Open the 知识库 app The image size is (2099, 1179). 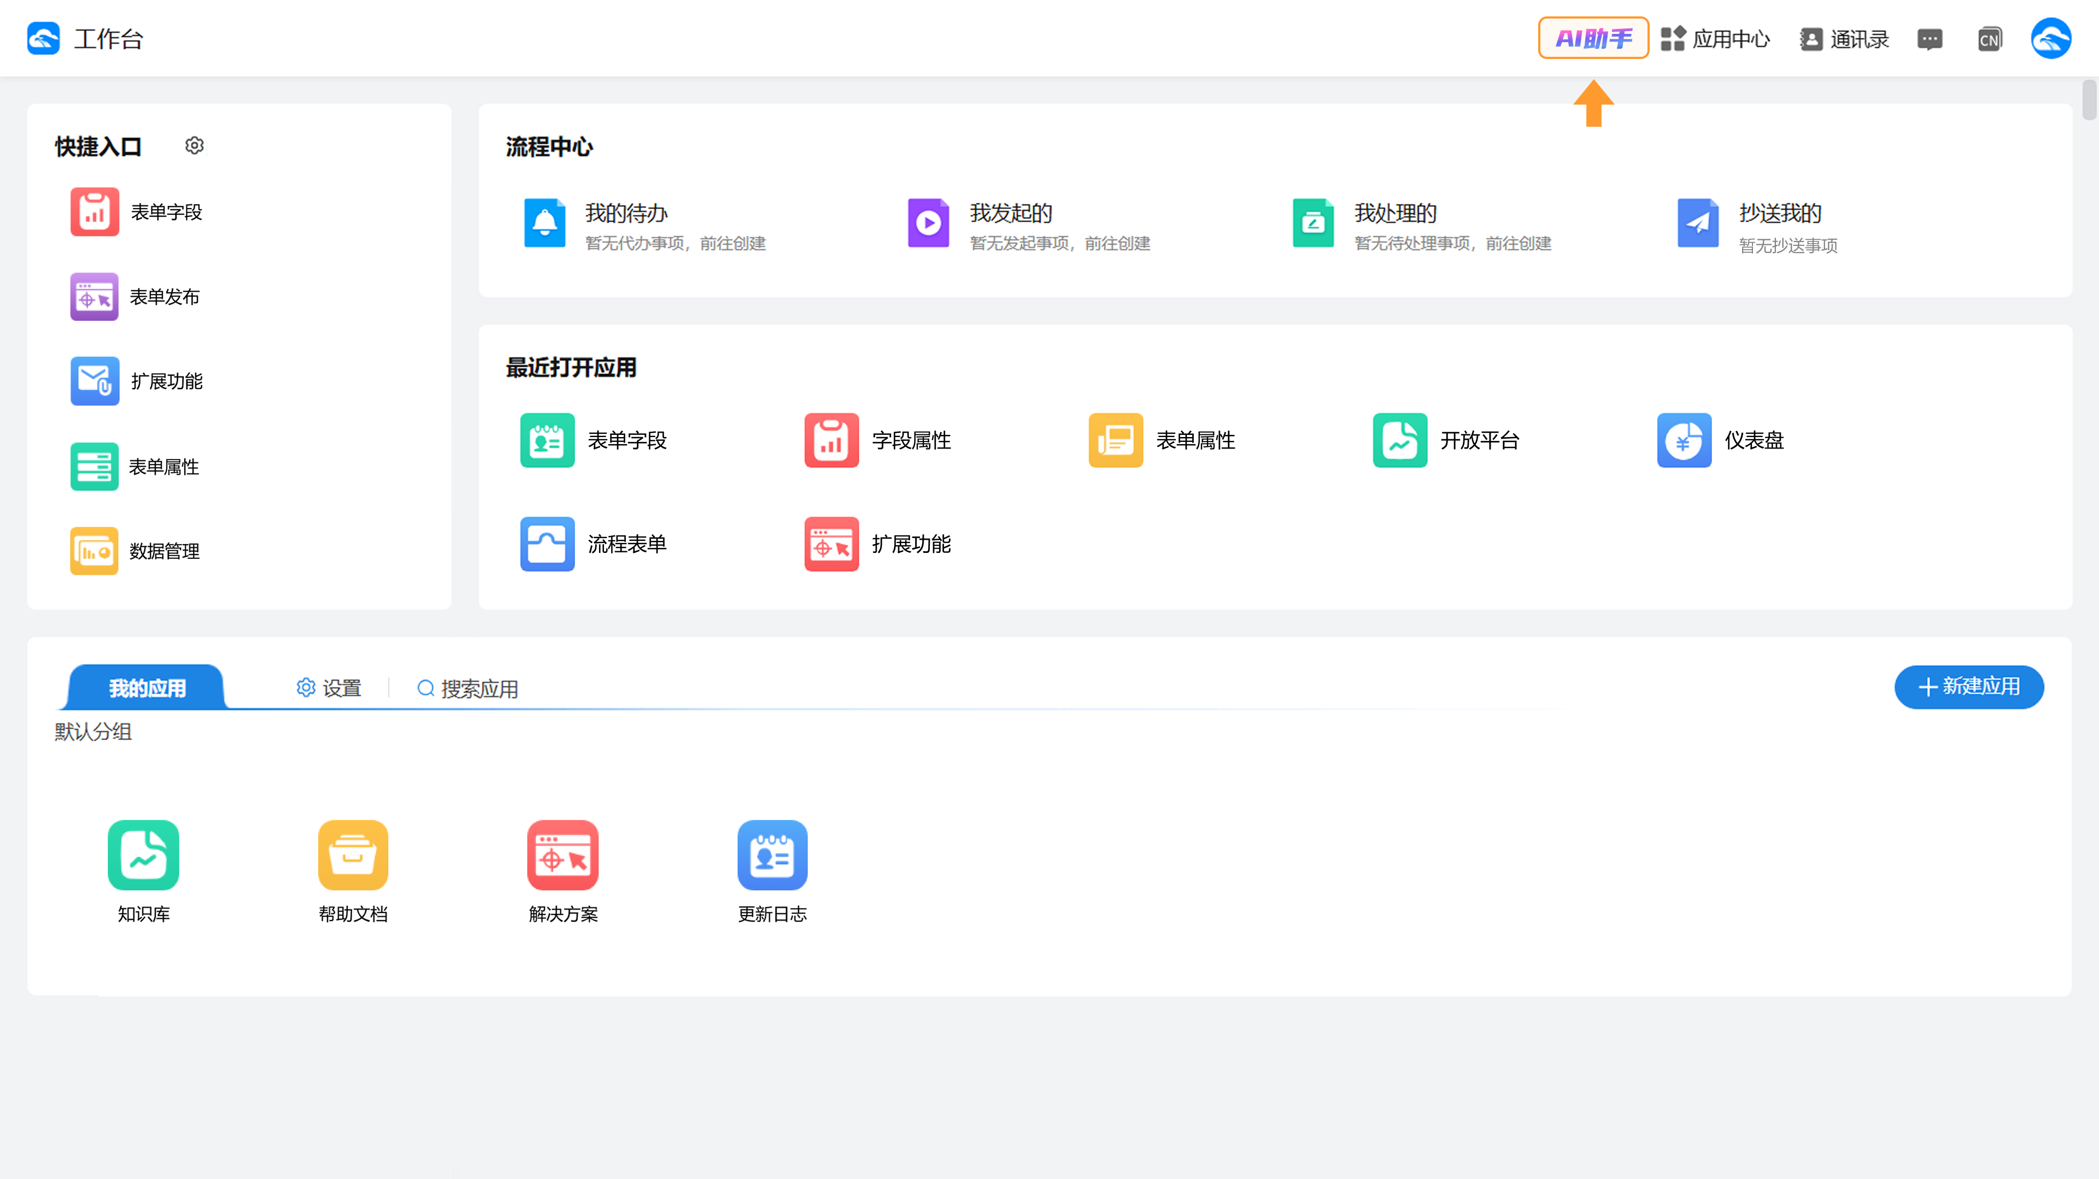point(143,872)
